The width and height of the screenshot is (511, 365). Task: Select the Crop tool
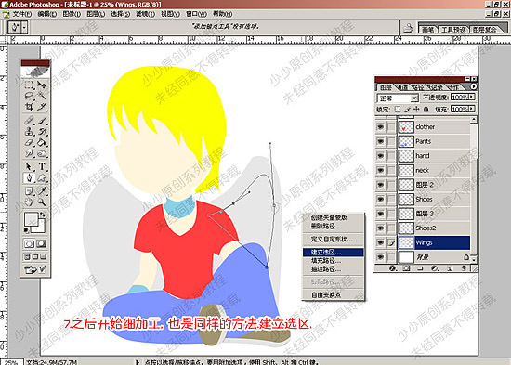29,107
